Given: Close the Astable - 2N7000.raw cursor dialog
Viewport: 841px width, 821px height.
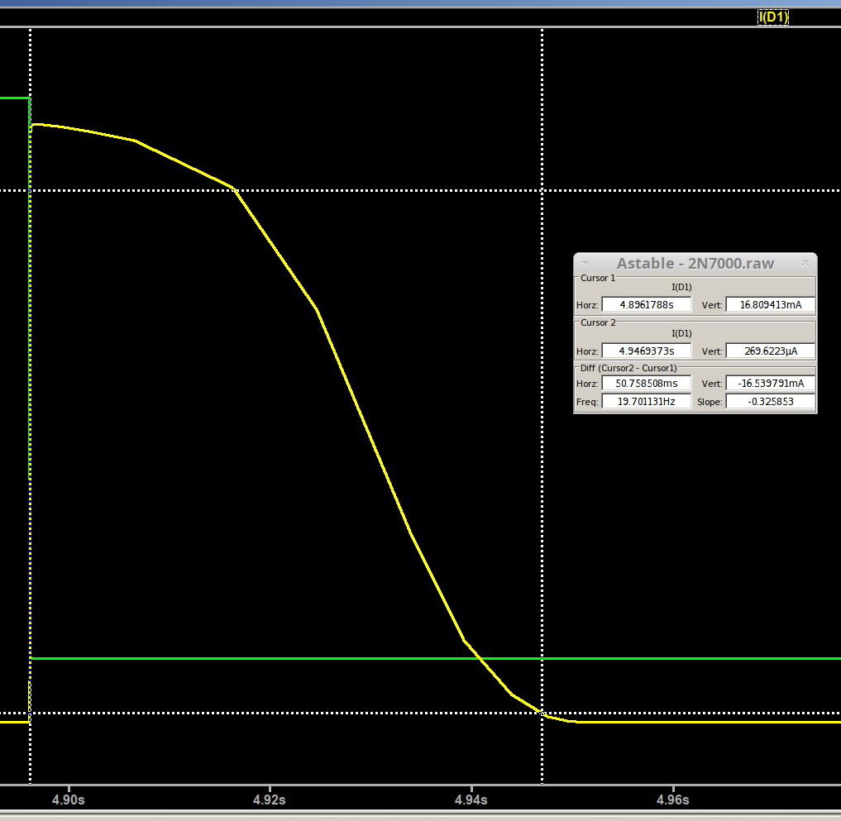Looking at the screenshot, I should [805, 263].
